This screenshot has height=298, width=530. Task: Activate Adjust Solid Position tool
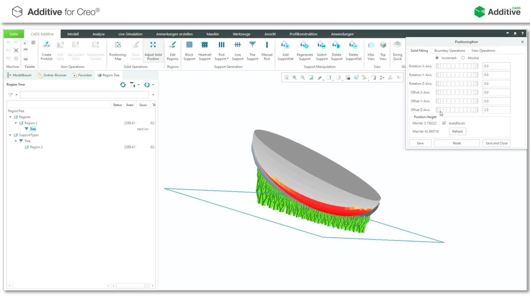point(153,51)
